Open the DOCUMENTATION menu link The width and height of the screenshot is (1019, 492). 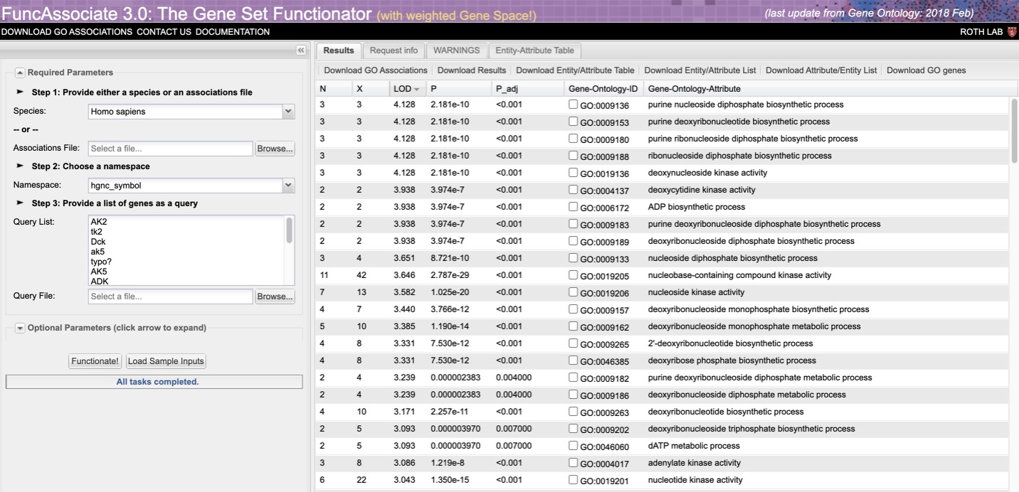(x=233, y=32)
